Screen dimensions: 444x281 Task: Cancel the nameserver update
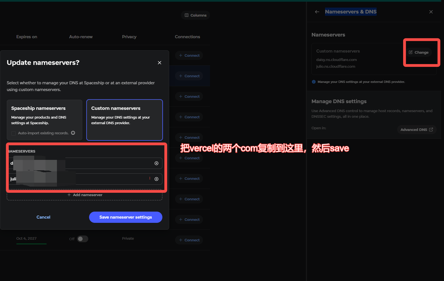(43, 217)
